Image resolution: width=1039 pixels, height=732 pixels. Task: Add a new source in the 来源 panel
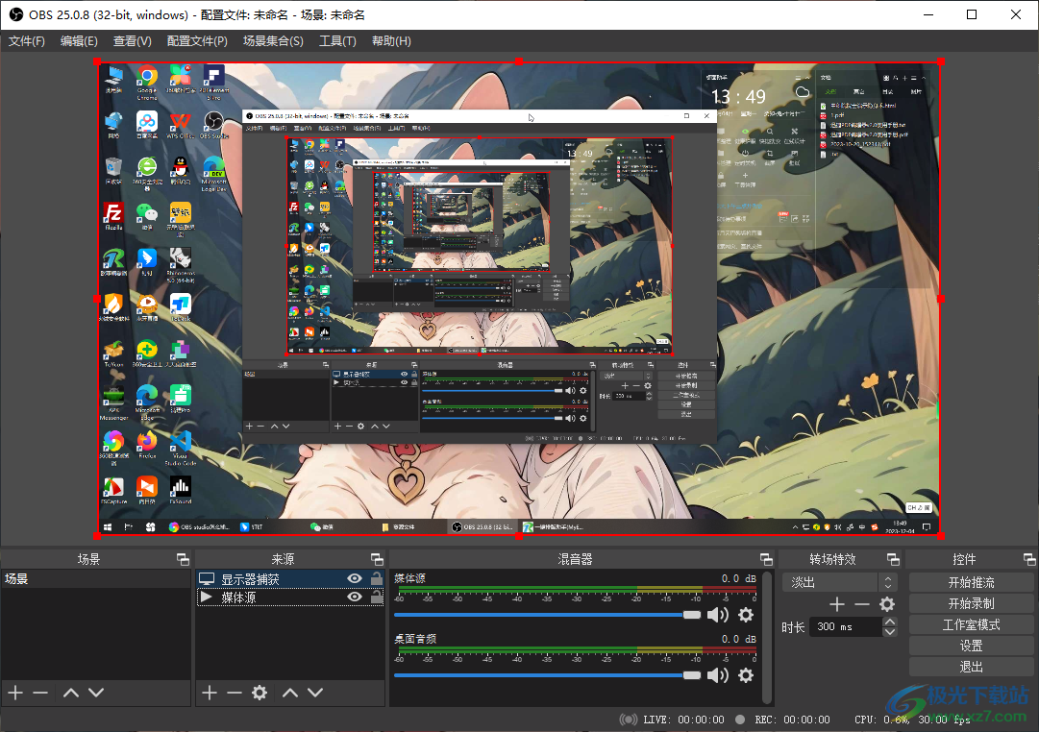[x=210, y=693]
